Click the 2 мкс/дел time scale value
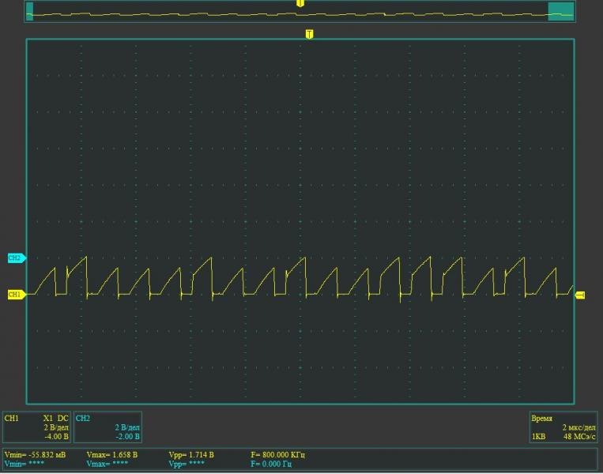Viewport: 603px width, 474px height. tap(579, 427)
